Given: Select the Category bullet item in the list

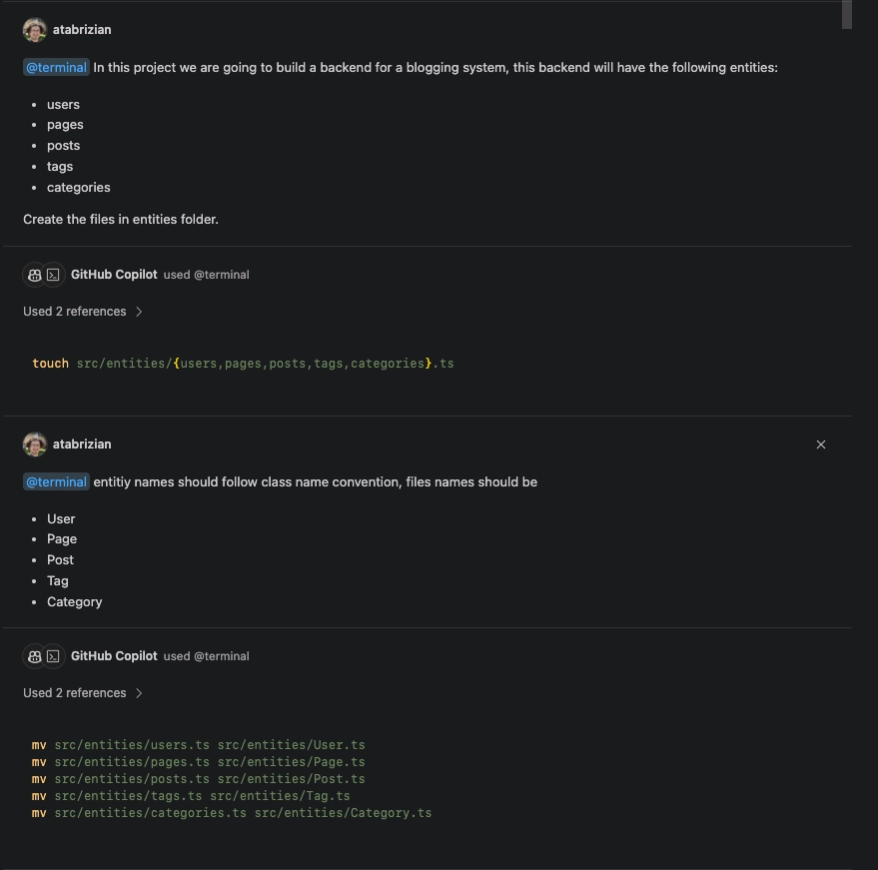Looking at the screenshot, I should [x=75, y=601].
